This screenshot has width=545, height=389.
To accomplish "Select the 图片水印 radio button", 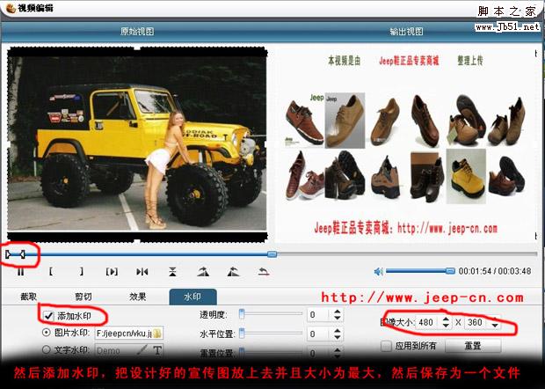I will tap(47, 334).
